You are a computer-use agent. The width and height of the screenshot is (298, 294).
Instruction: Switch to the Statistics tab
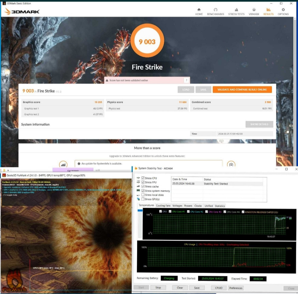[220, 206]
